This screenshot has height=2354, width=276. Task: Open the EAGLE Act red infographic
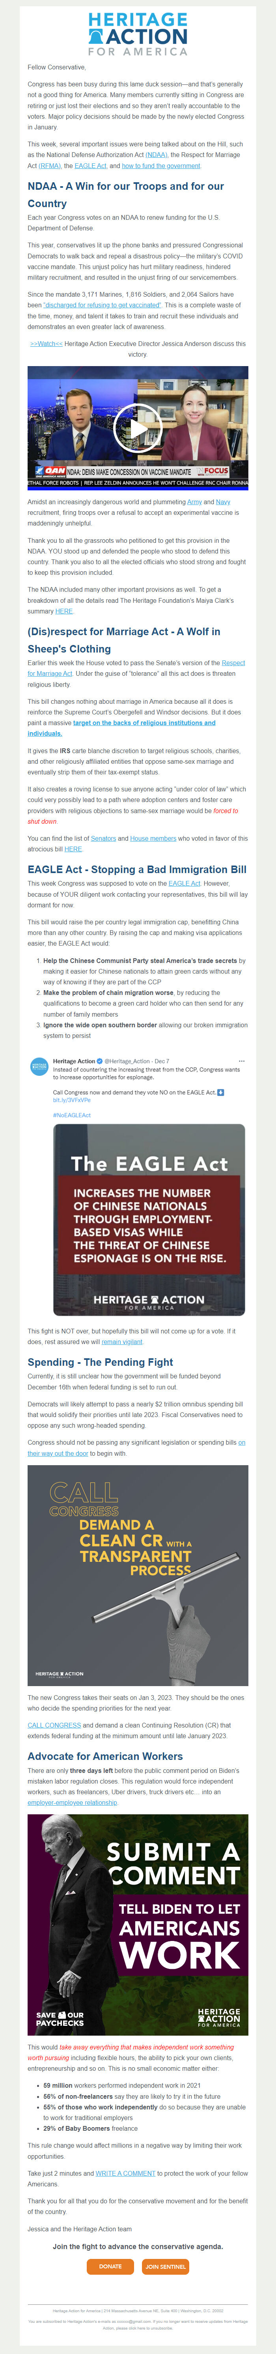point(149,1219)
